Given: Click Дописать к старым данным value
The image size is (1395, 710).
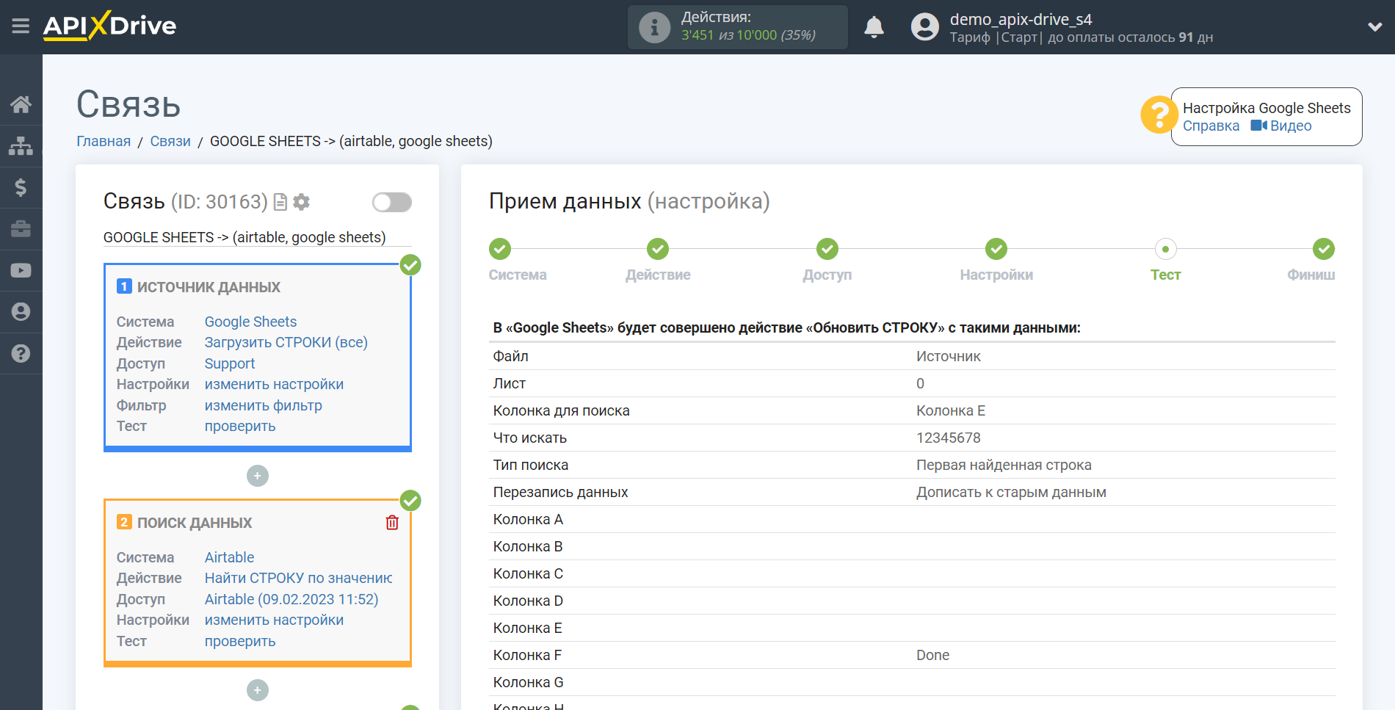Looking at the screenshot, I should [x=1011, y=492].
